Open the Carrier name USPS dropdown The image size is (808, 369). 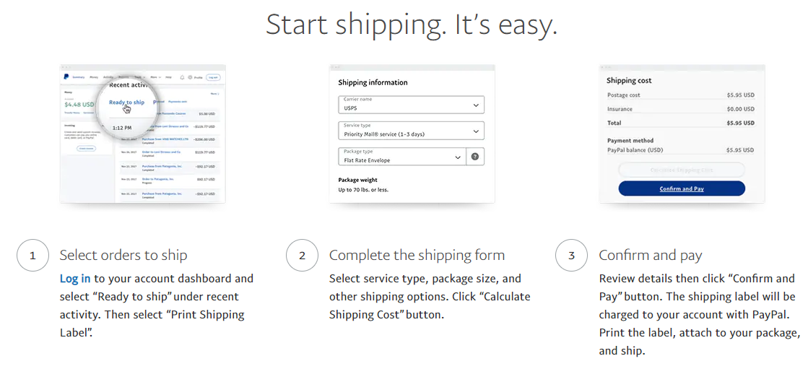click(x=411, y=105)
